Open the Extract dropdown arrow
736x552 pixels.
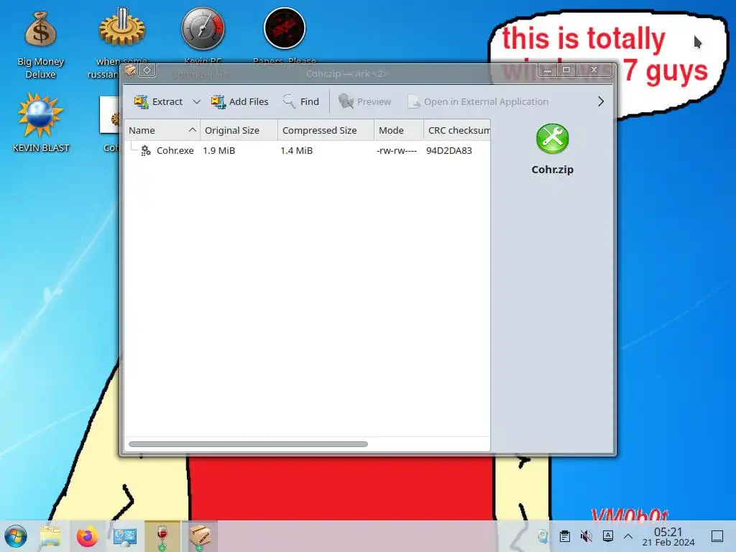pos(197,101)
